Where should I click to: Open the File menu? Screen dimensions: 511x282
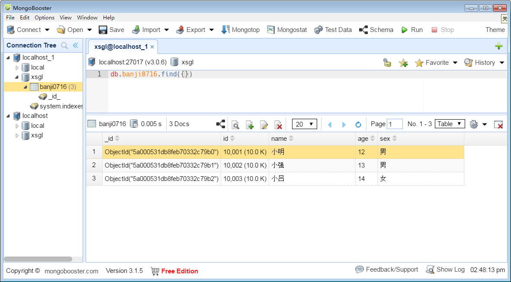pyautogui.click(x=10, y=18)
